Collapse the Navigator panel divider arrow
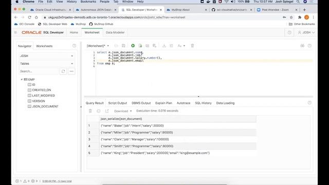 [81, 107]
